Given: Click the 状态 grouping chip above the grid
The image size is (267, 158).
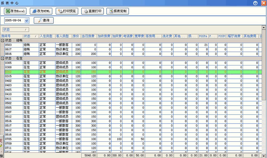Looking at the screenshot, I should pyautogui.click(x=15, y=30).
